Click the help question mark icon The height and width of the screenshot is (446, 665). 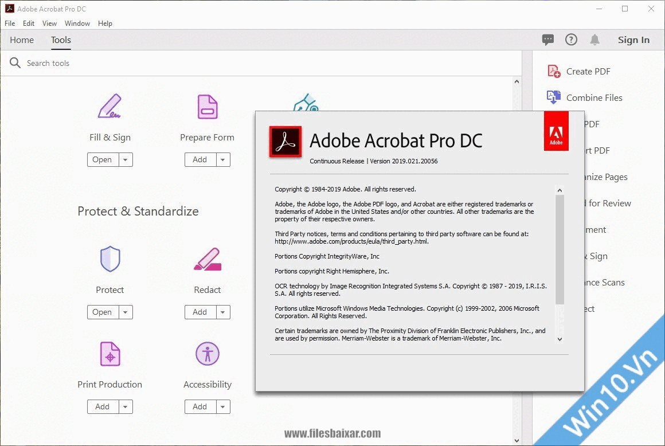[572, 40]
